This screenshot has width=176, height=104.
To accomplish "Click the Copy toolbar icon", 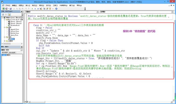I will [x=17, y=8].
